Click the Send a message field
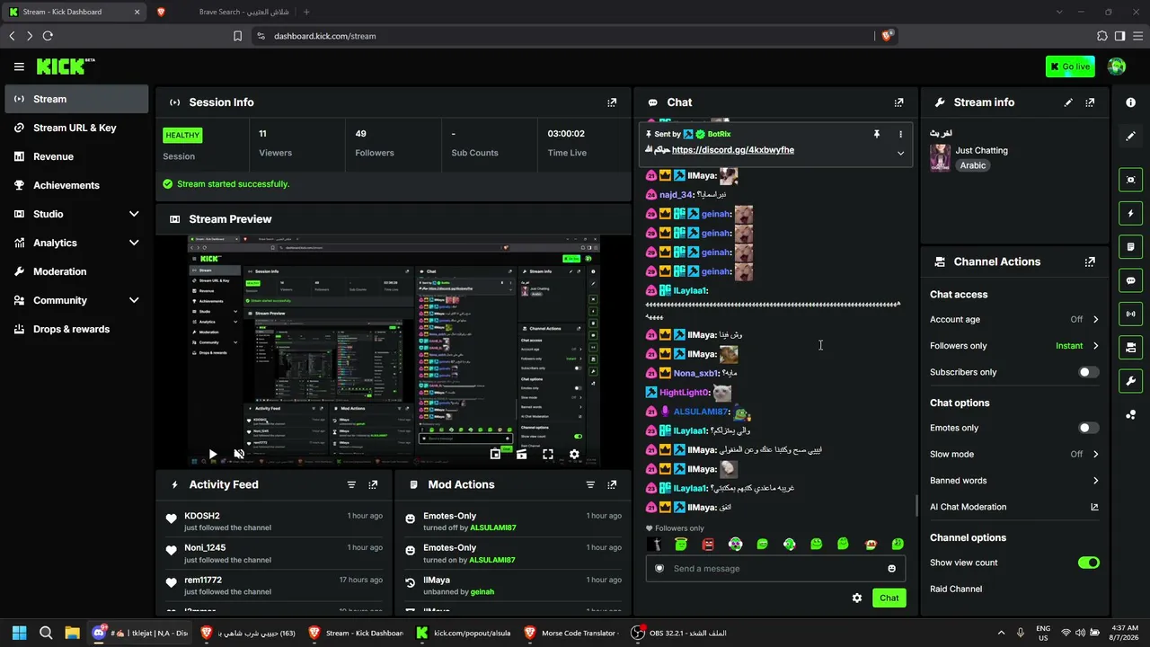Viewport: 1150px width, 647px height. (775, 568)
